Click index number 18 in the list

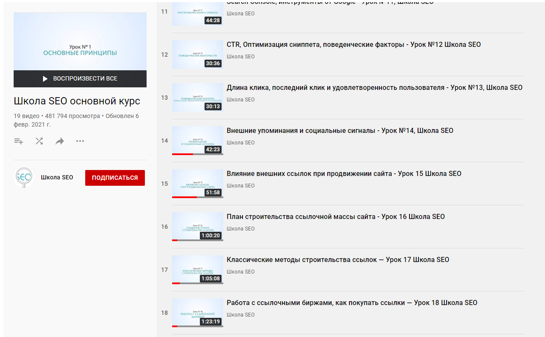coord(164,313)
